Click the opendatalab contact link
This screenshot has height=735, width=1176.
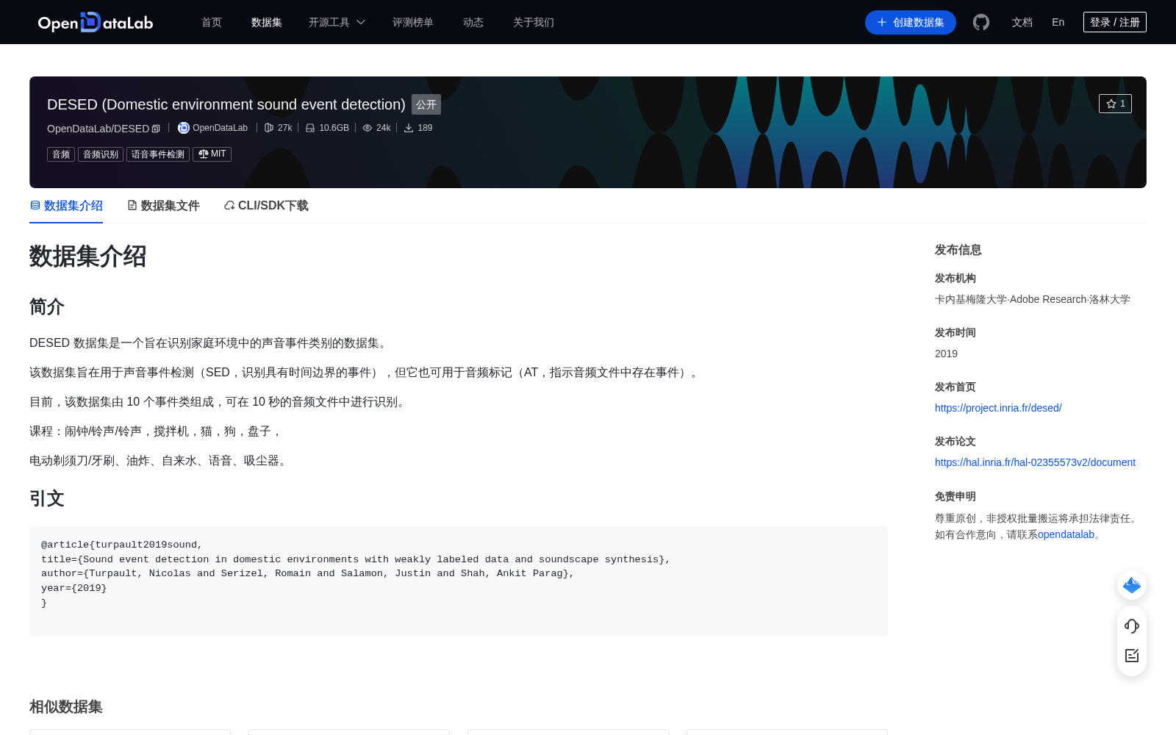click(1066, 534)
